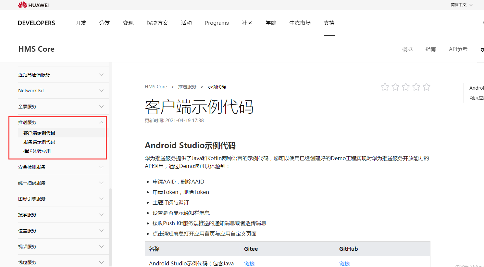Open the 简体中文 language dropdown
The width and height of the screenshot is (484, 267).
point(462,5)
